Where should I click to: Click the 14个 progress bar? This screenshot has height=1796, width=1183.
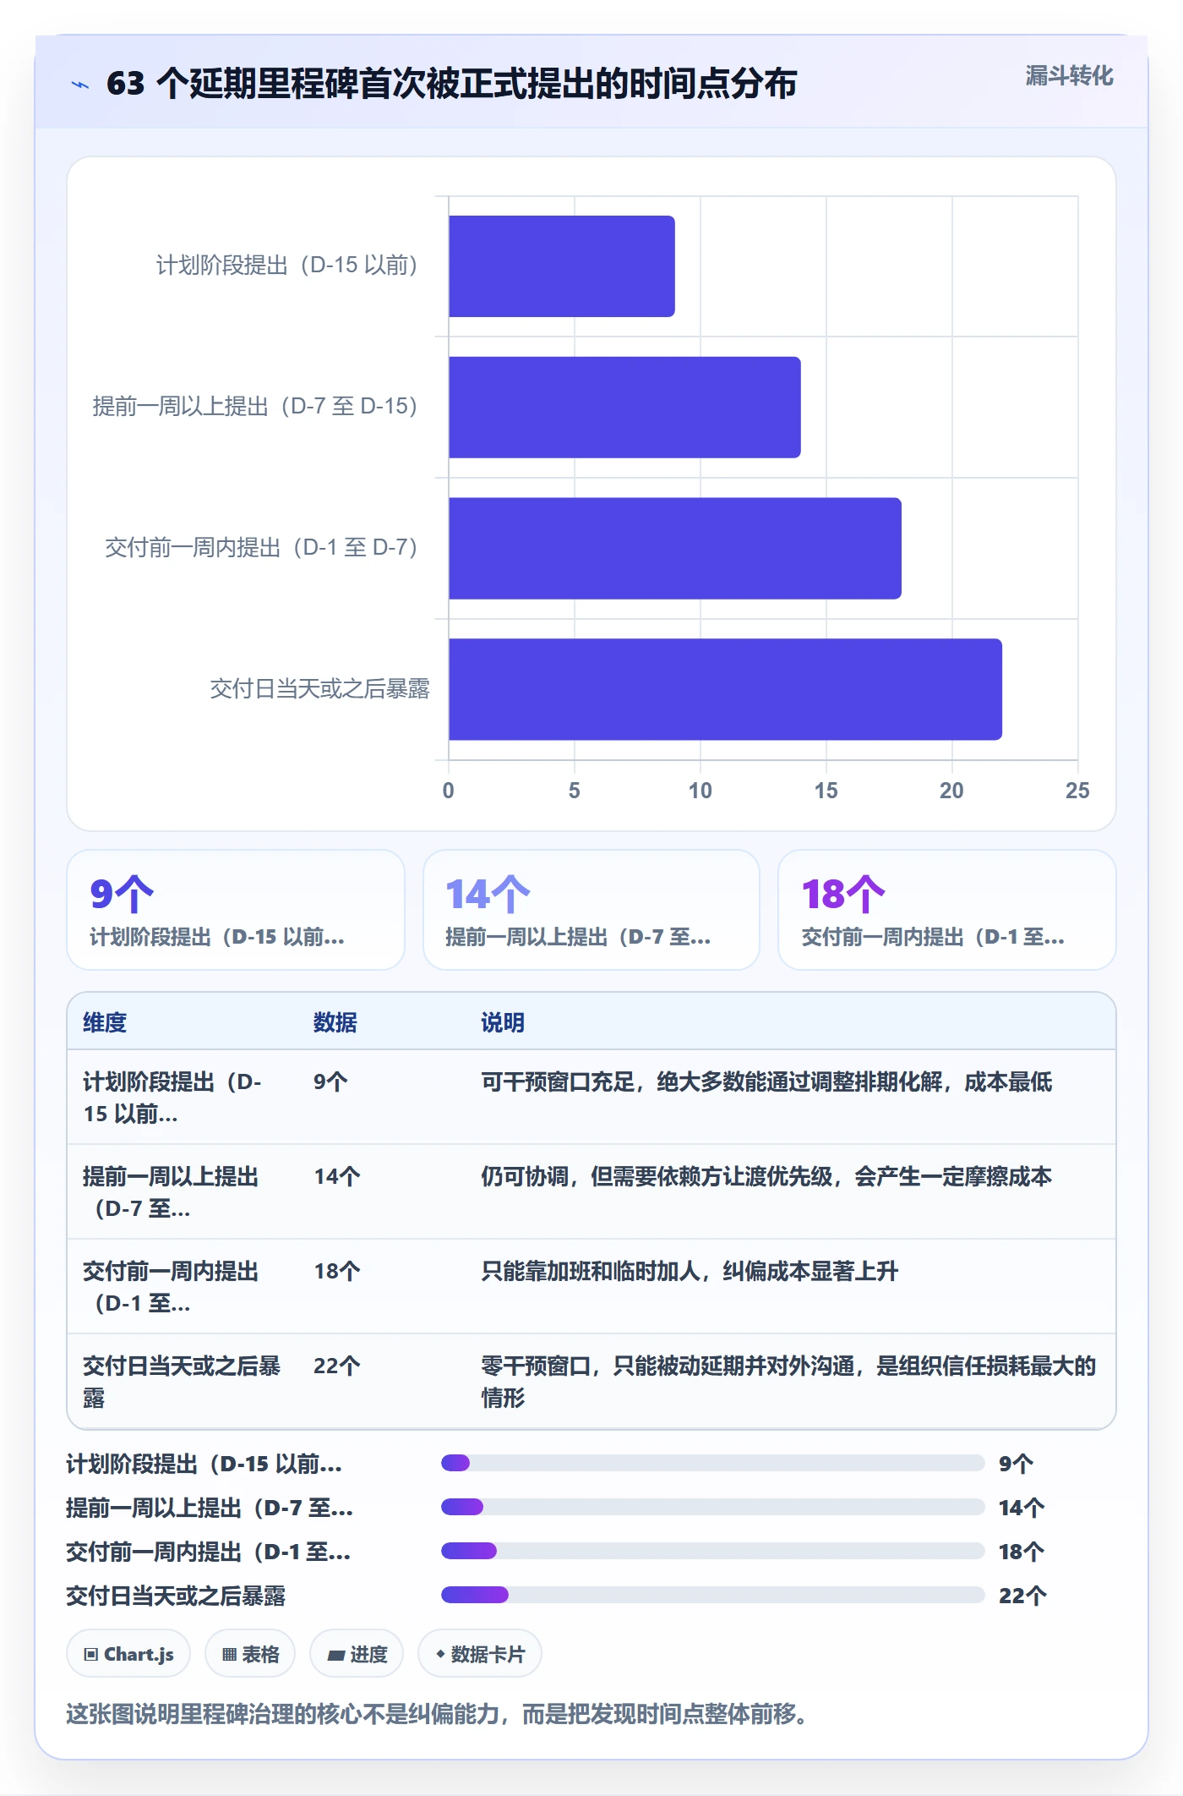(x=713, y=1507)
